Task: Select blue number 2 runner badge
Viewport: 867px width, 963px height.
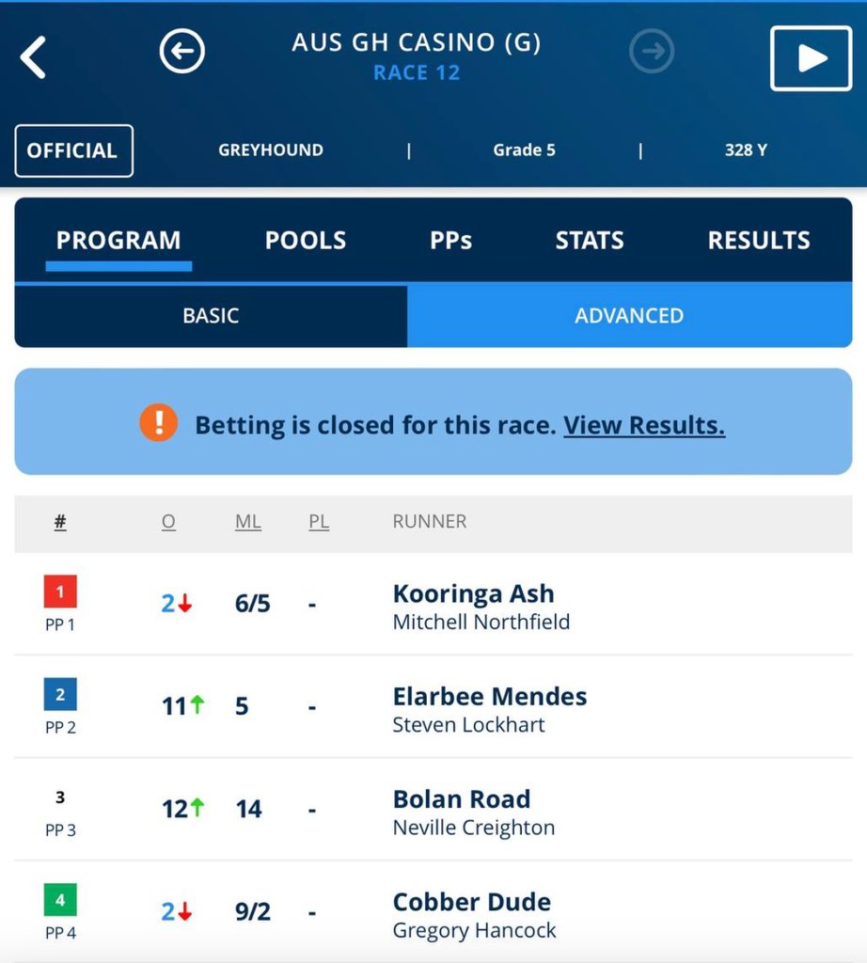Action: 60,694
